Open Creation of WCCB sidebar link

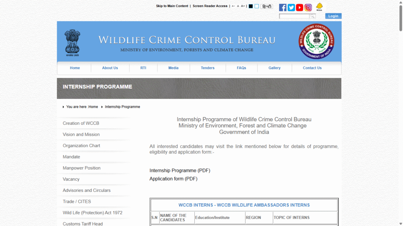click(x=81, y=123)
